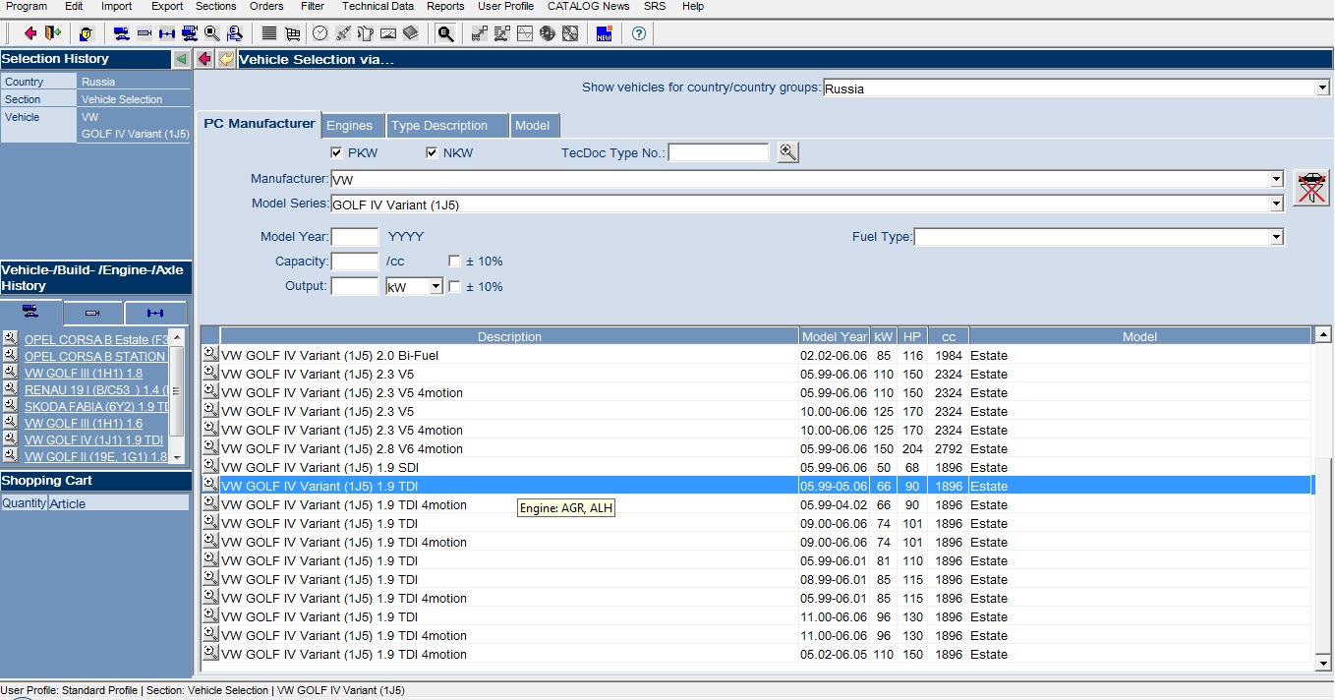
Task: Open details icon for 1.9 SDI row
Action: pos(209,466)
